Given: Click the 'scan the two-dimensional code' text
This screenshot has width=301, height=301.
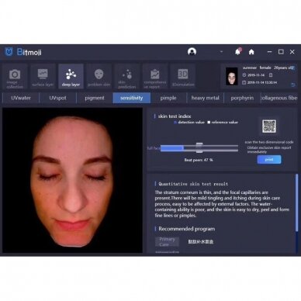Looking at the screenshot, I should coord(269,142).
